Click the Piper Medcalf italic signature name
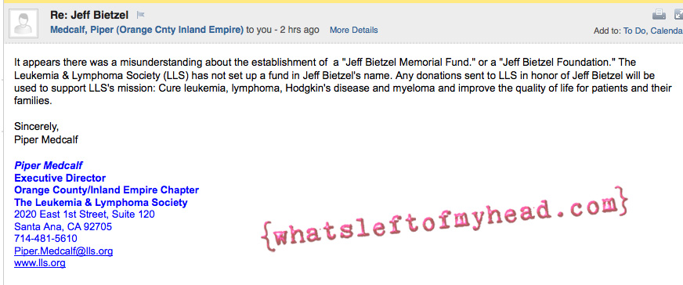Screen dimensions: 683x285 pos(48,165)
